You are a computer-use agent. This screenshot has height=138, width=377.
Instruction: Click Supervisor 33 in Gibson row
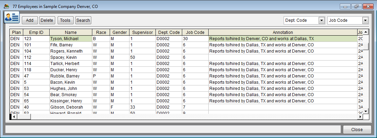[x=142, y=107]
